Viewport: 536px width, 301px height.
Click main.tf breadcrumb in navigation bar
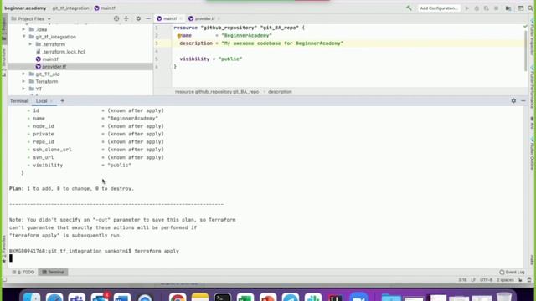point(105,8)
